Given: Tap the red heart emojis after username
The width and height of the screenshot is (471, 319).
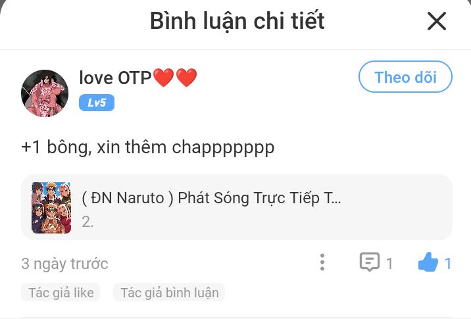Looking at the screenshot, I should (x=175, y=78).
